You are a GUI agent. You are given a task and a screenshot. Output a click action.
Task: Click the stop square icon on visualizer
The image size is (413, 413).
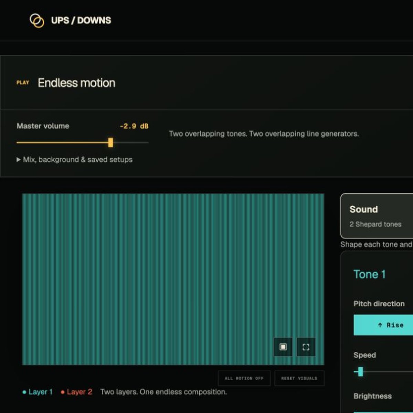[x=283, y=347]
